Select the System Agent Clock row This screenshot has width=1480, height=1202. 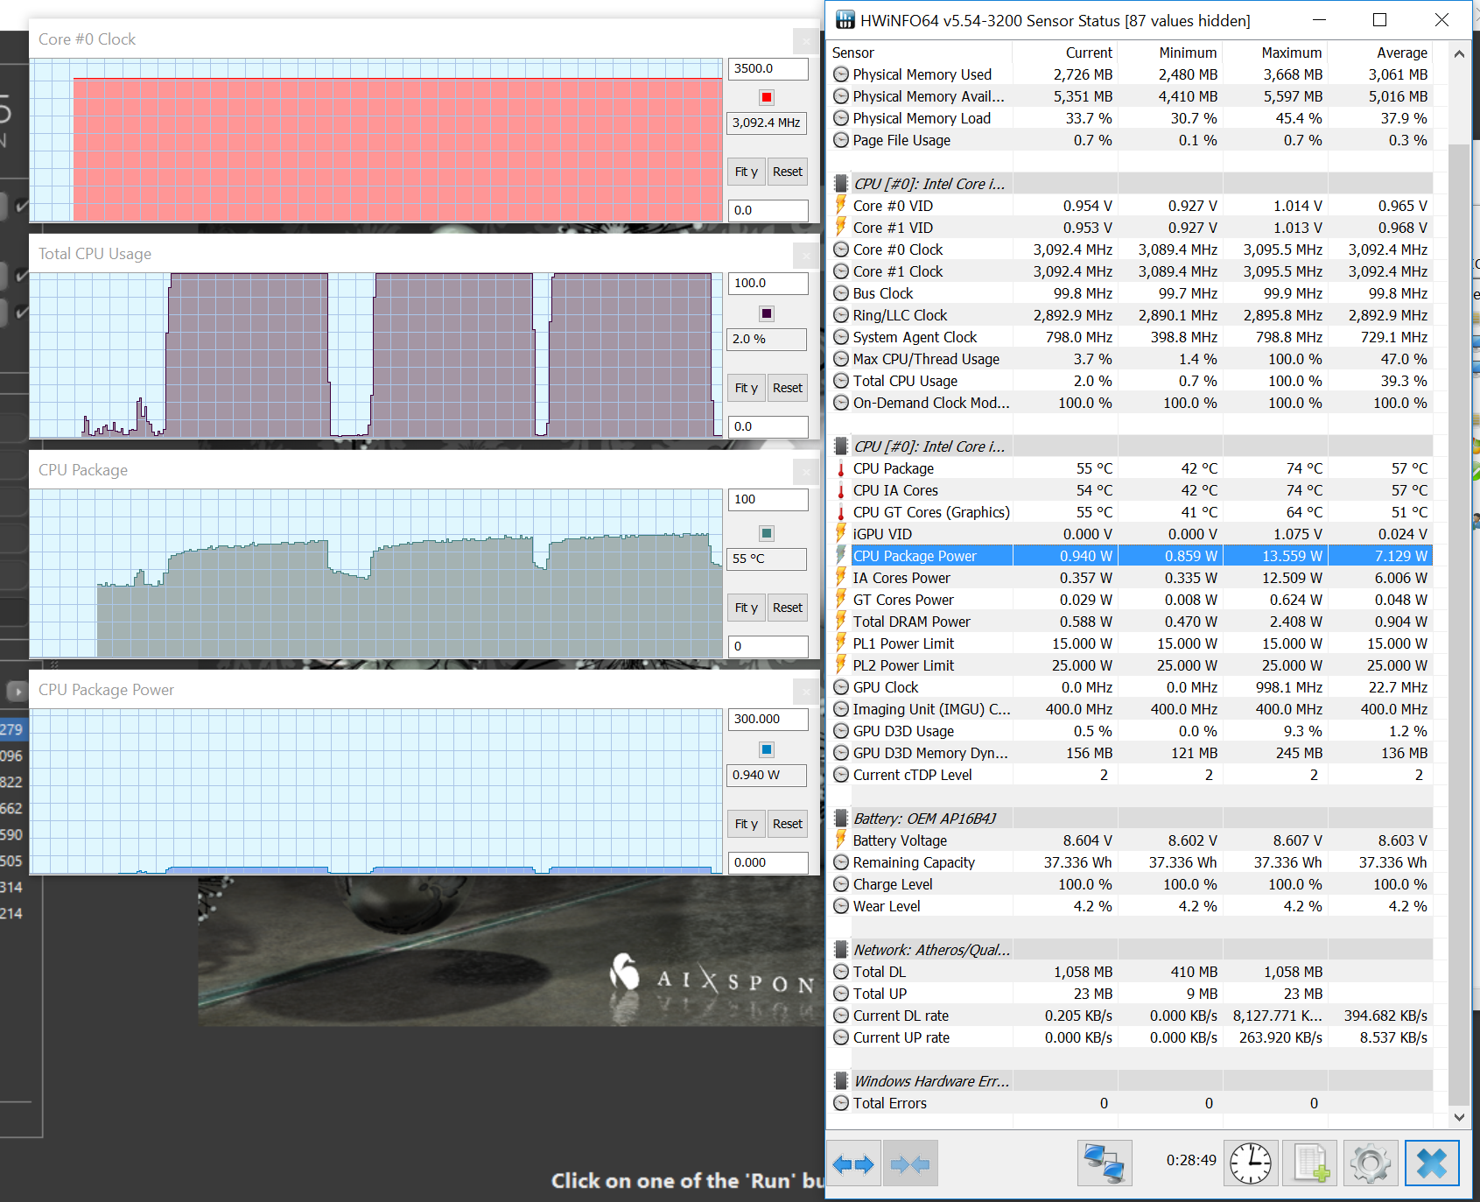[x=1131, y=337]
